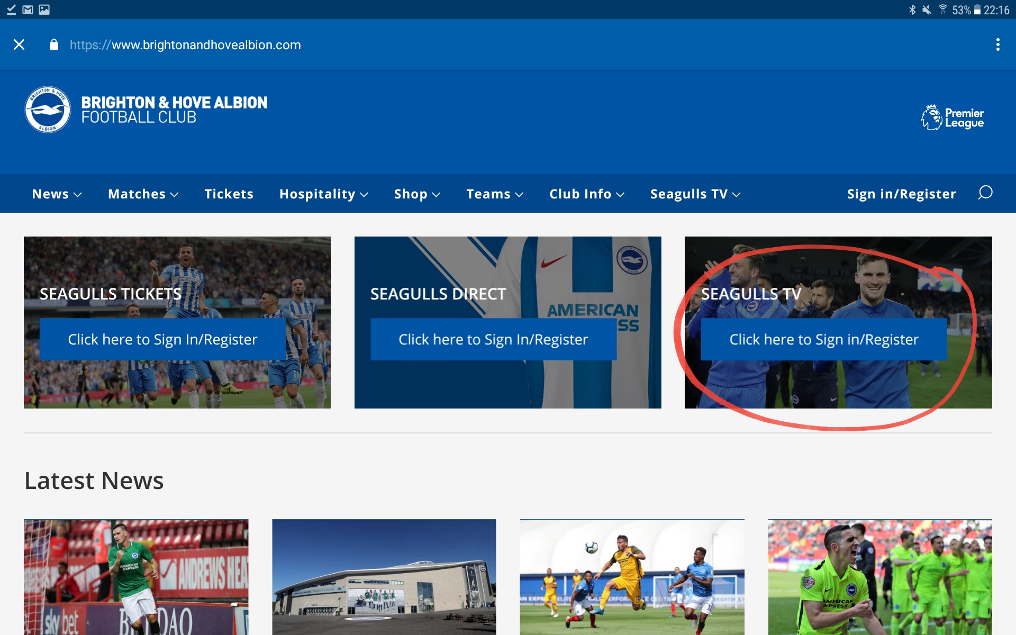Tap the Bluetooth status icon

(912, 10)
